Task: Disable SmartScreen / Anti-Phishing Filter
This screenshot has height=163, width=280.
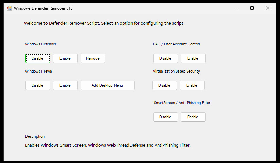Action: pos(165,117)
